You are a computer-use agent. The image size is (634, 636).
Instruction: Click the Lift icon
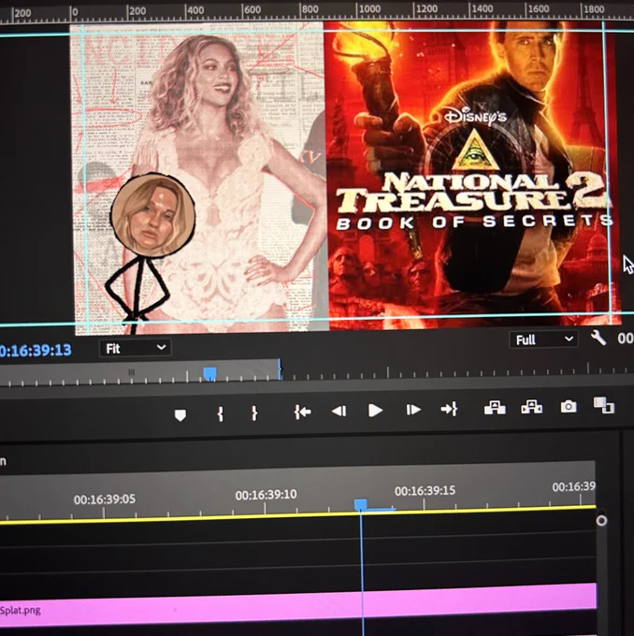pyautogui.click(x=495, y=407)
